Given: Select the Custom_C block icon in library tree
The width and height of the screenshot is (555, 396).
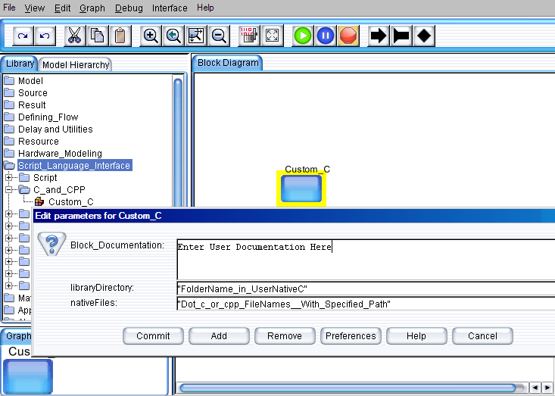Looking at the screenshot, I should (x=39, y=201).
